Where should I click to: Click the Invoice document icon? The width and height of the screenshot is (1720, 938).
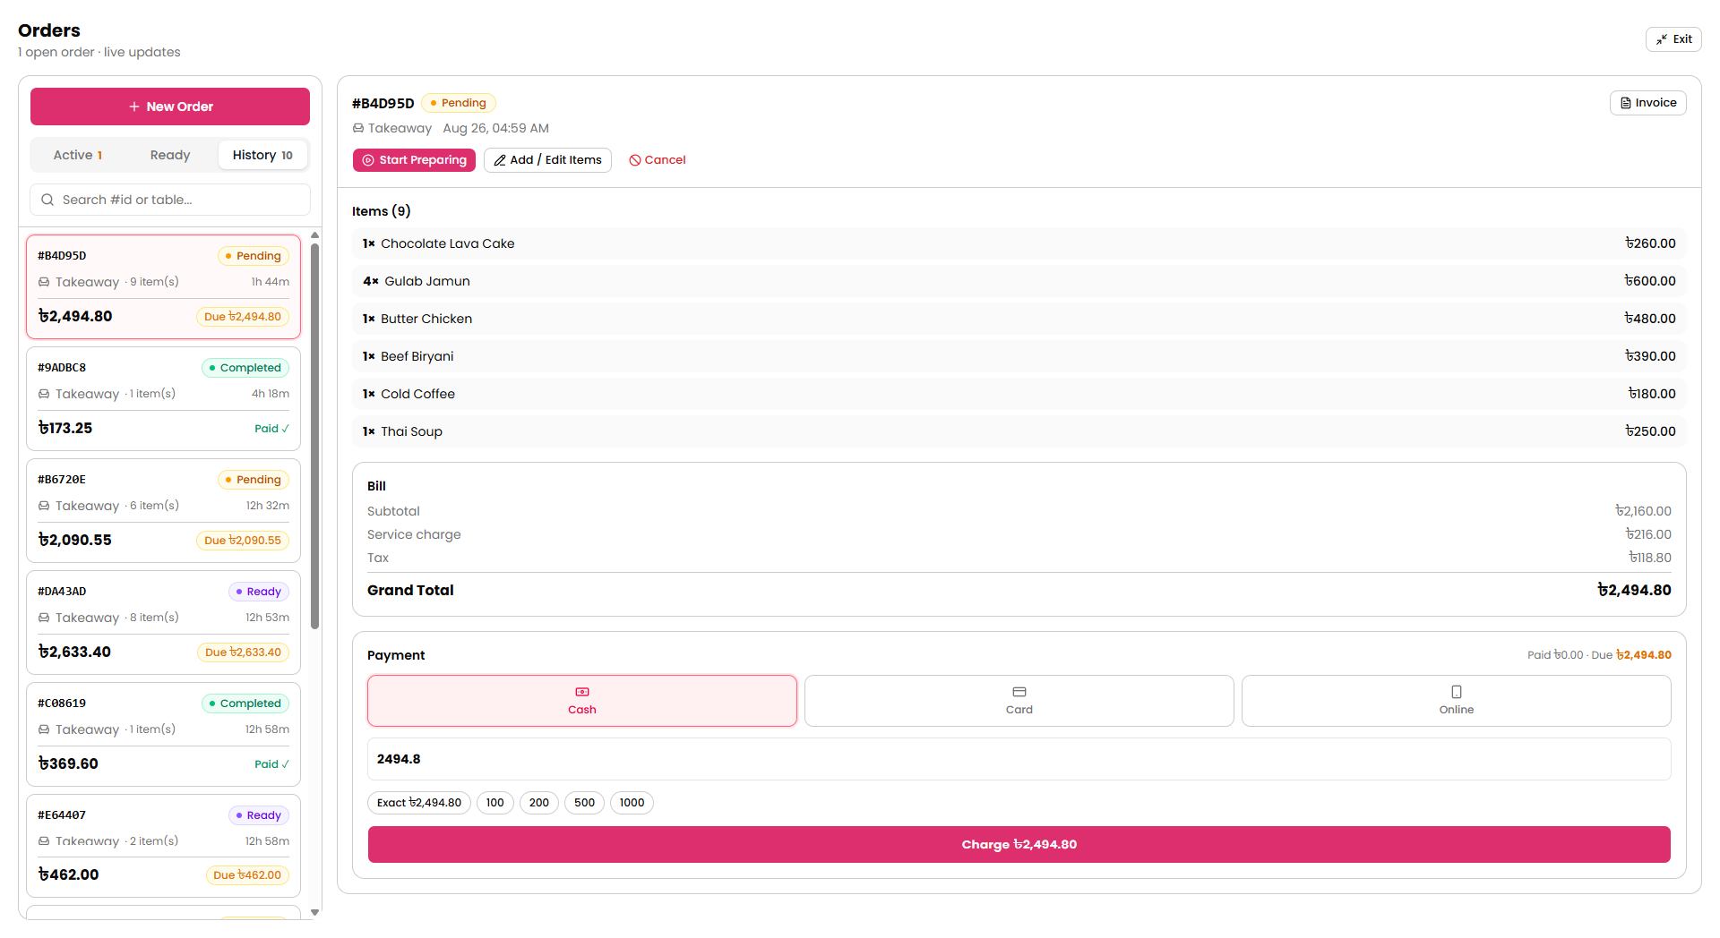tap(1626, 103)
